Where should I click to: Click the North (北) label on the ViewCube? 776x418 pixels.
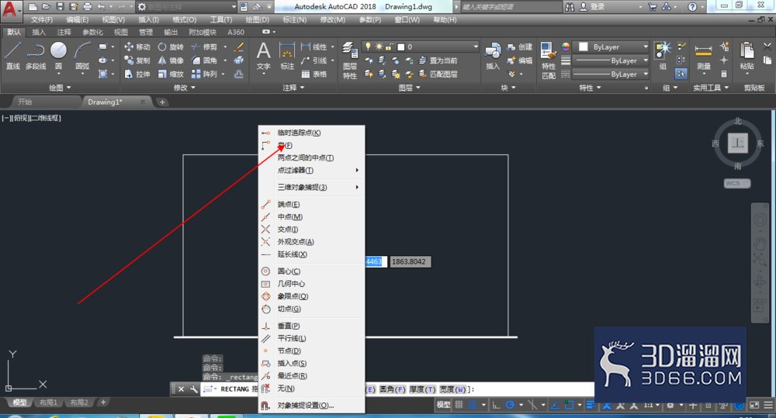(738, 121)
